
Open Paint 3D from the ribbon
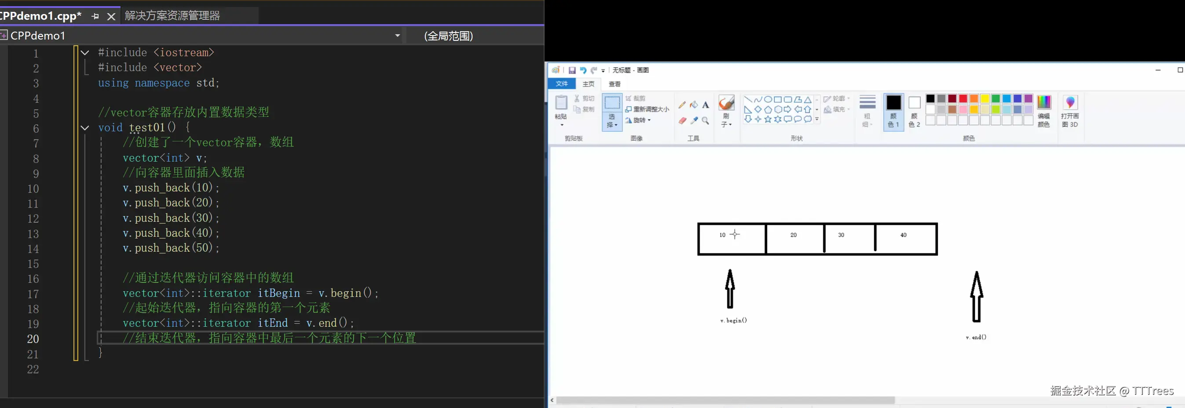point(1070,111)
